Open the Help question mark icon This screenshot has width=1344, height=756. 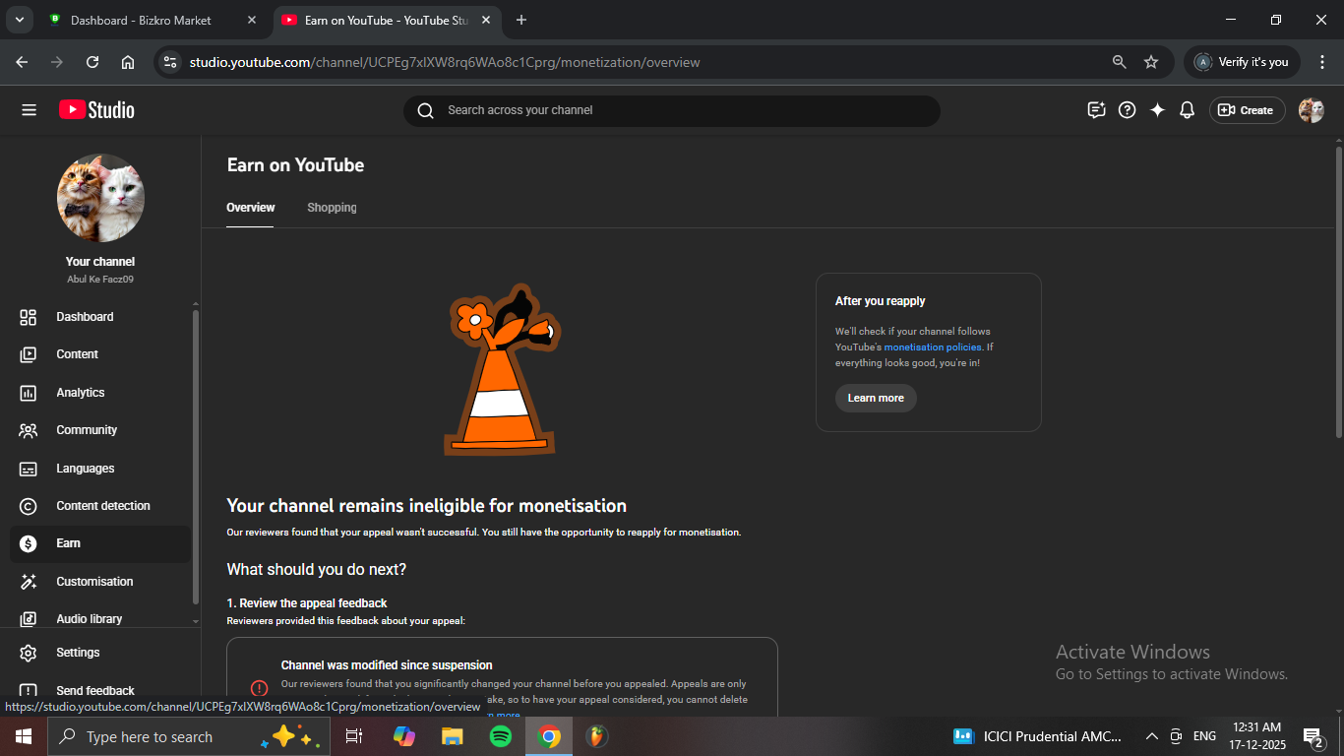[1128, 110]
